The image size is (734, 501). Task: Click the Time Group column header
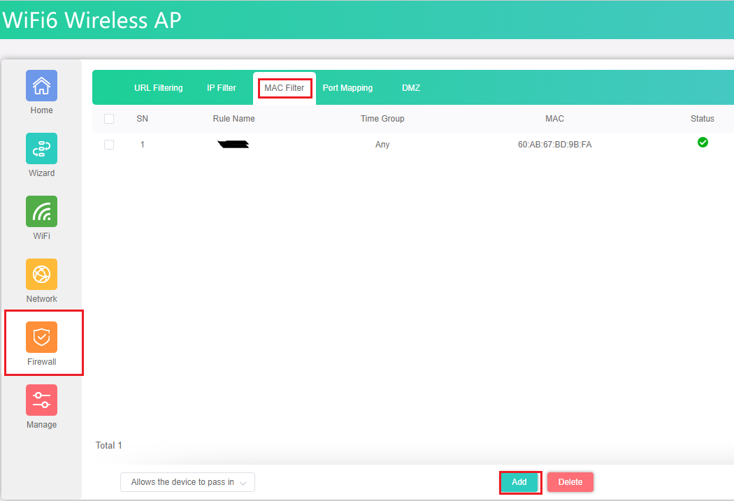pyautogui.click(x=382, y=119)
